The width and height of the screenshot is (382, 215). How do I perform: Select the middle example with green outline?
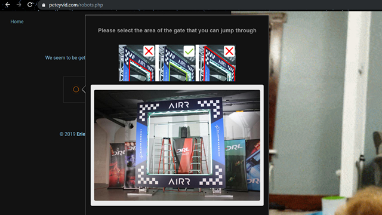[x=177, y=63]
